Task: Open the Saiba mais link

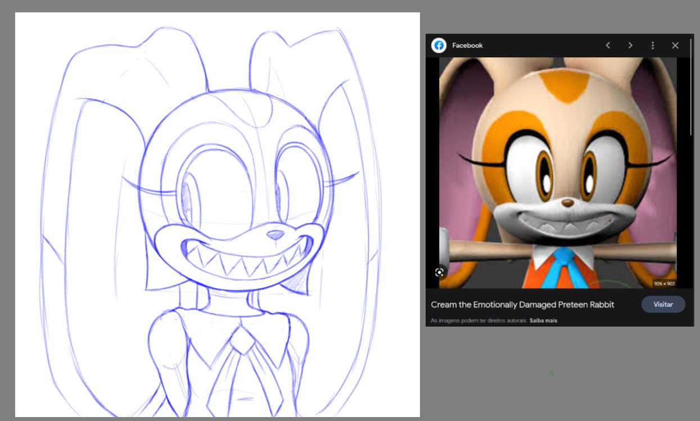Action: [x=543, y=321]
